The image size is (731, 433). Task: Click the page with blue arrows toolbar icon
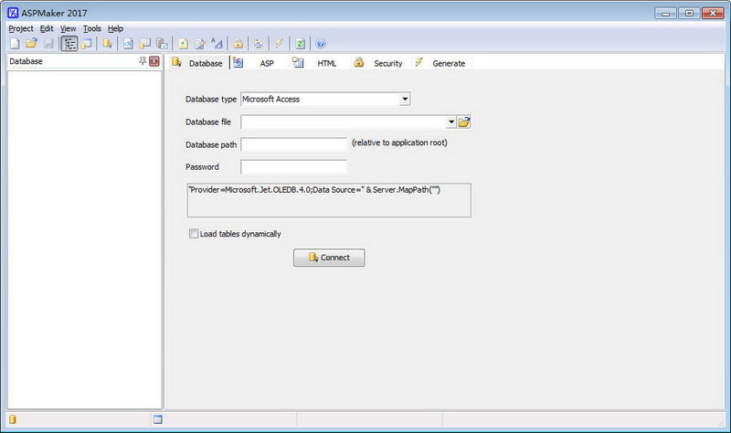tap(128, 44)
